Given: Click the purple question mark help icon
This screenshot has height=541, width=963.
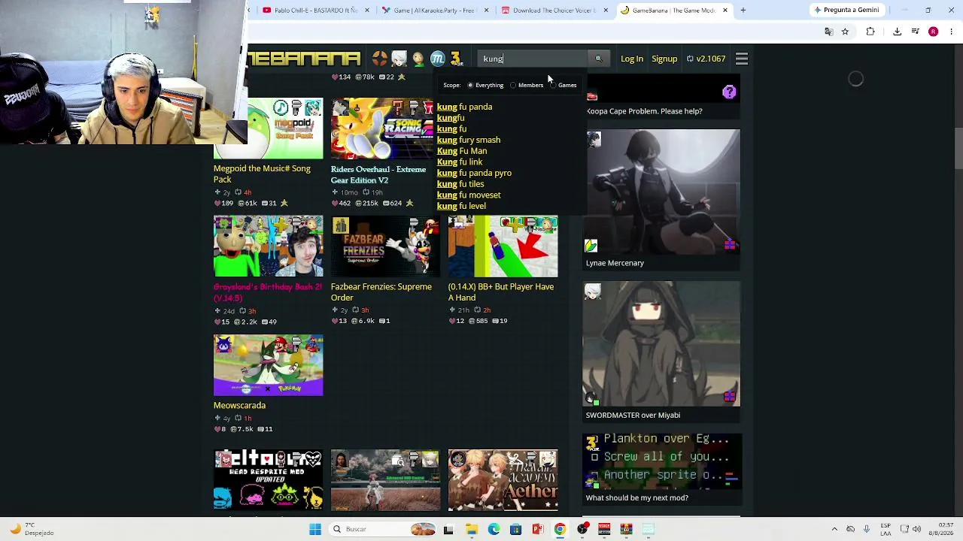Looking at the screenshot, I should (729, 92).
